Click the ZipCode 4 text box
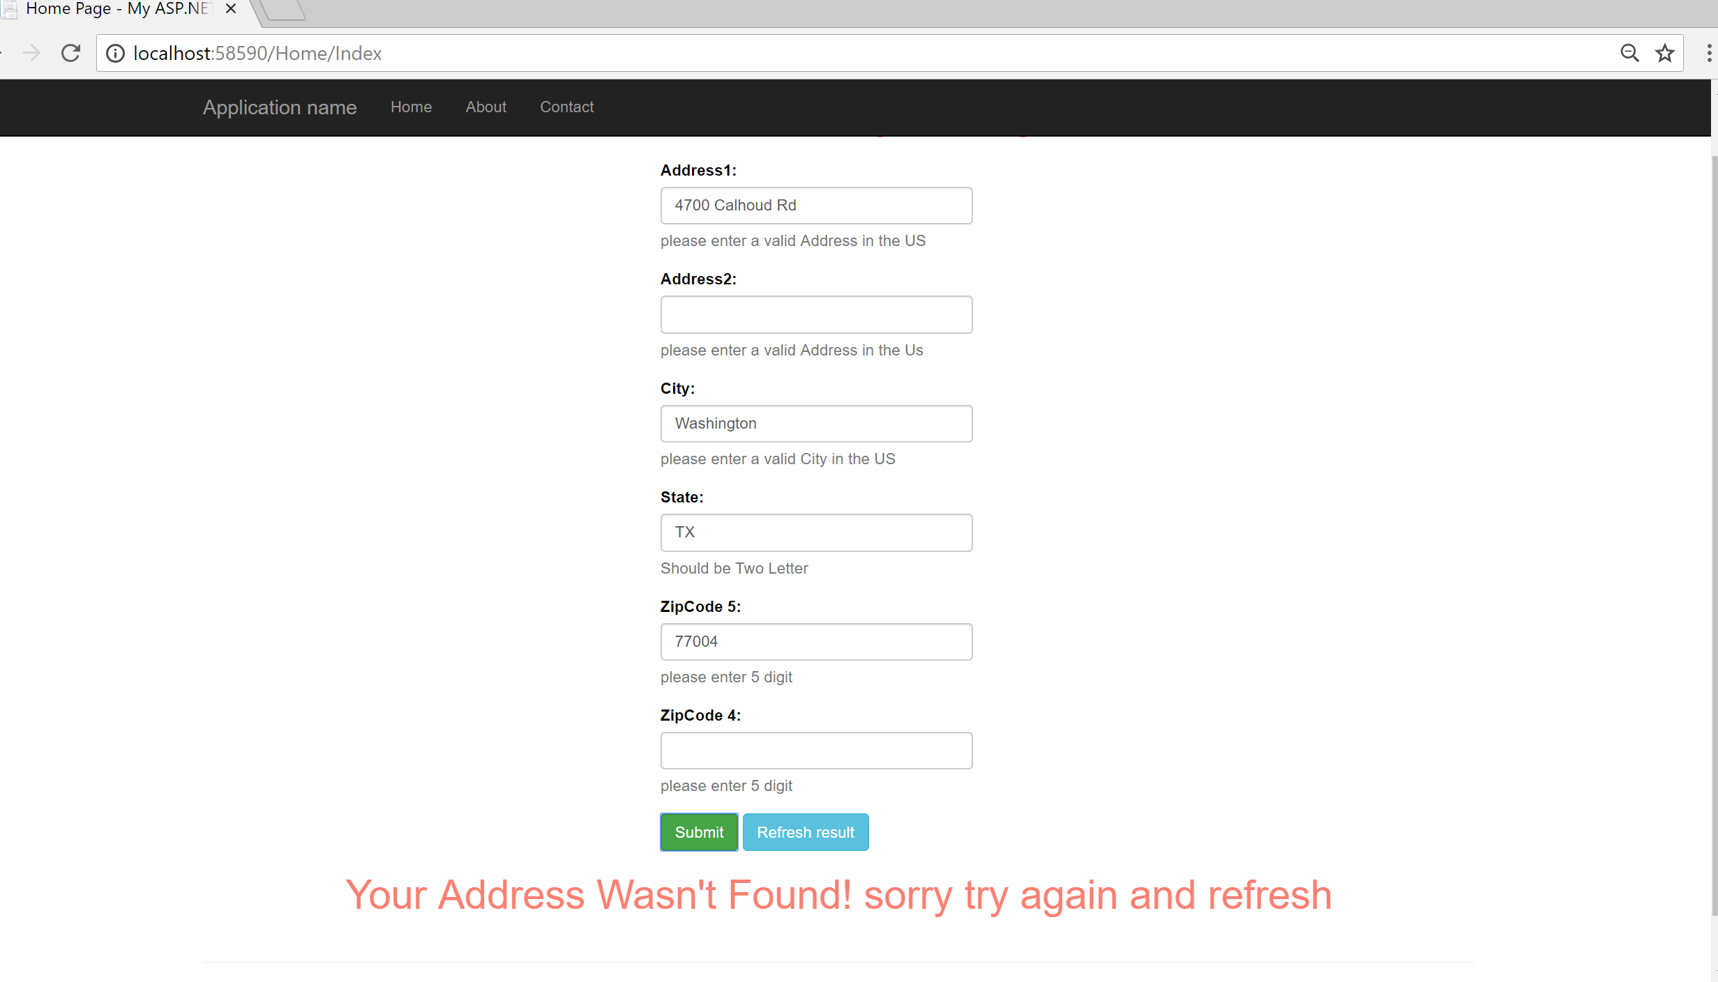Viewport: 1718px width, 982px height. pos(816,751)
